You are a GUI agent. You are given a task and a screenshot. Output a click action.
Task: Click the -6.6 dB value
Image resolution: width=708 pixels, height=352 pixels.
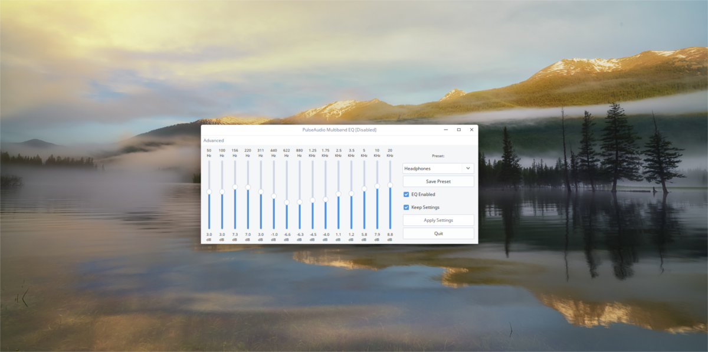287,237
